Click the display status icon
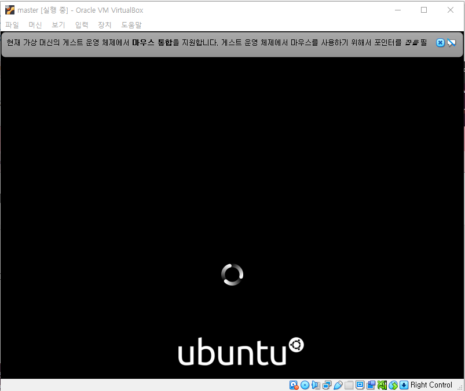Image resolution: width=465 pixels, height=391 pixels. click(x=360, y=385)
